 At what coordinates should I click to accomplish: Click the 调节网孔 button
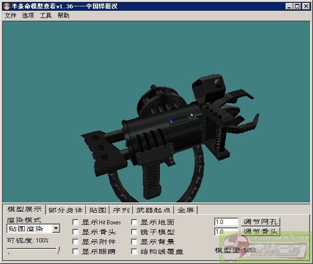point(261,222)
